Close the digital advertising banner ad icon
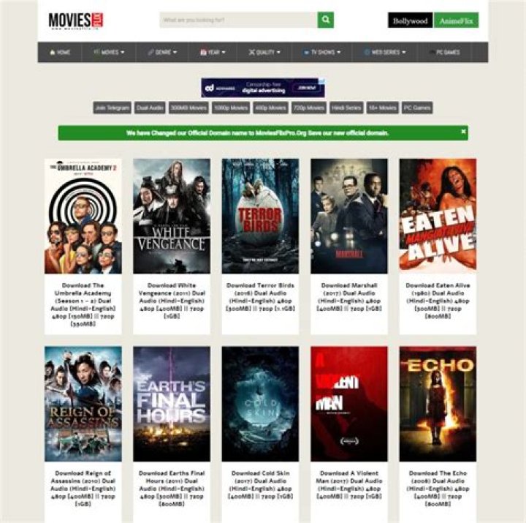 click(x=321, y=81)
